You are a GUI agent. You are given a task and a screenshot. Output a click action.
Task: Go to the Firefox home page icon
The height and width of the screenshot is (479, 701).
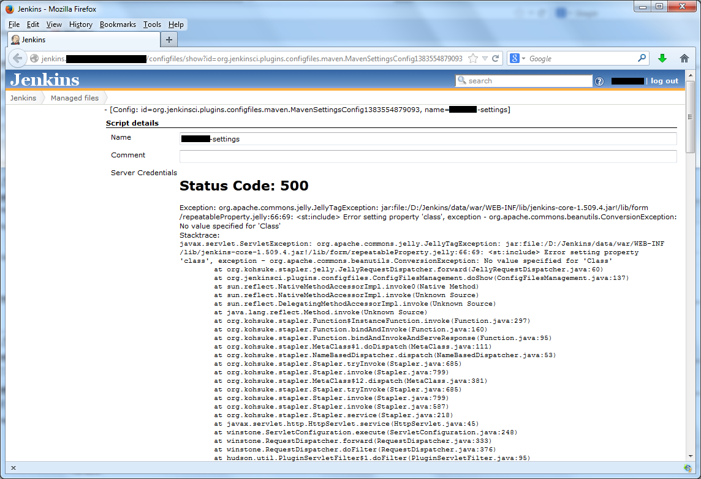(x=684, y=59)
